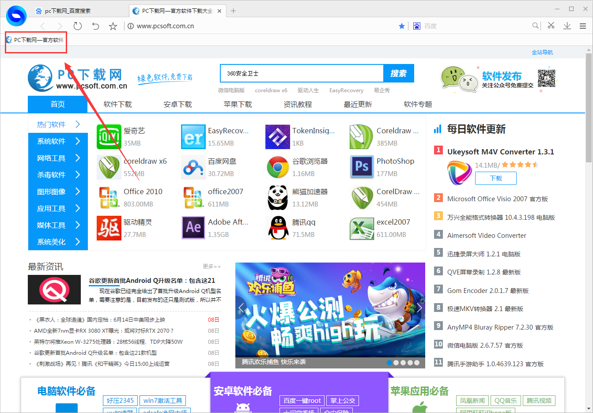Open the 首页 navigation tab
The width and height of the screenshot is (593, 413).
pos(57,104)
